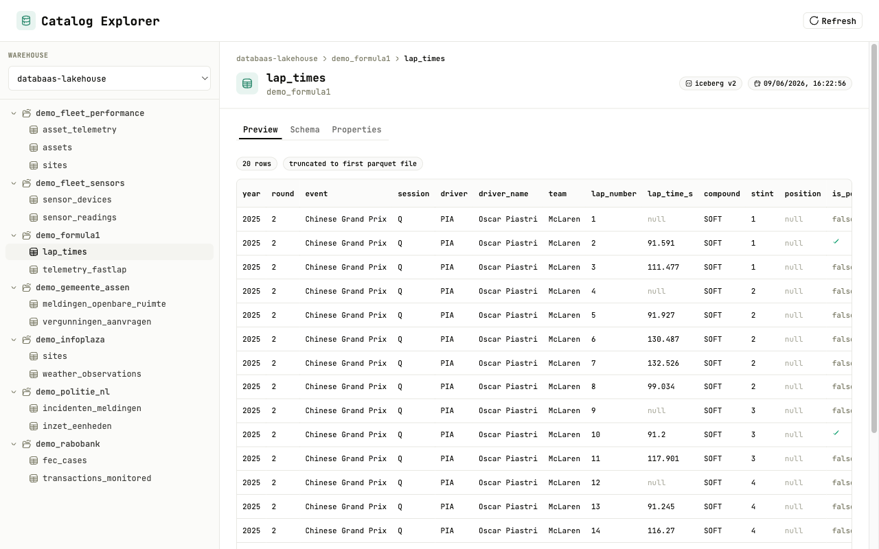Collapse the demo_fleet_performance namespace
The height and width of the screenshot is (549, 879).
[14, 113]
